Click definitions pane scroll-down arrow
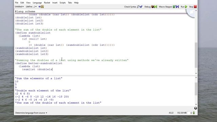217x122 pixels. pos(196,73)
